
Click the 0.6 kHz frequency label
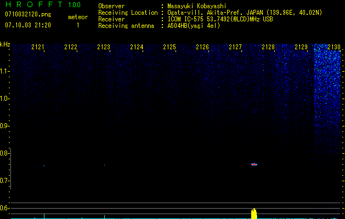[x=4, y=208]
